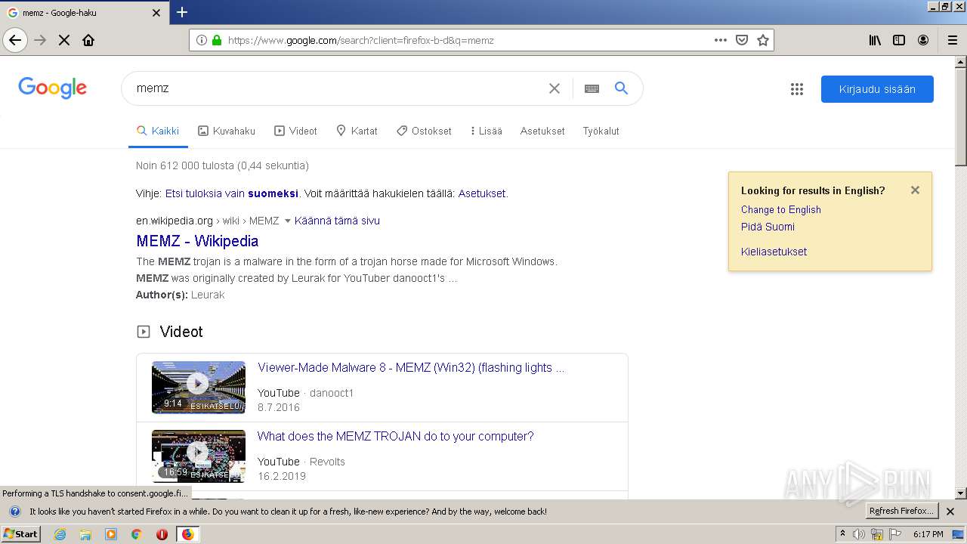967x544 pixels.
Task: Click the Refresh Firefox button
Action: click(901, 512)
